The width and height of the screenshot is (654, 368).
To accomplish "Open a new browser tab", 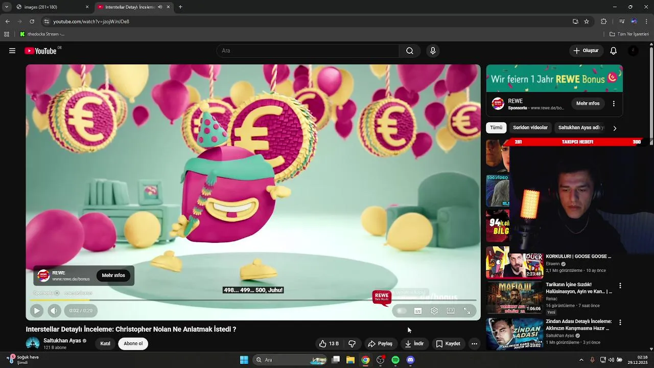I will pos(180,7).
